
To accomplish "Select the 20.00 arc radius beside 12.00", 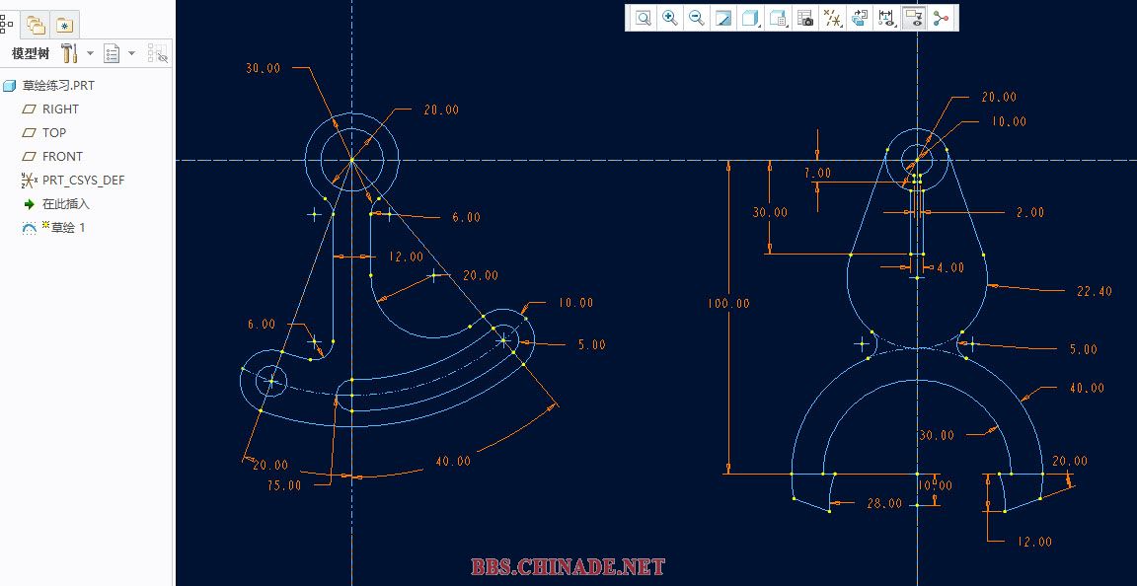I will (x=481, y=275).
